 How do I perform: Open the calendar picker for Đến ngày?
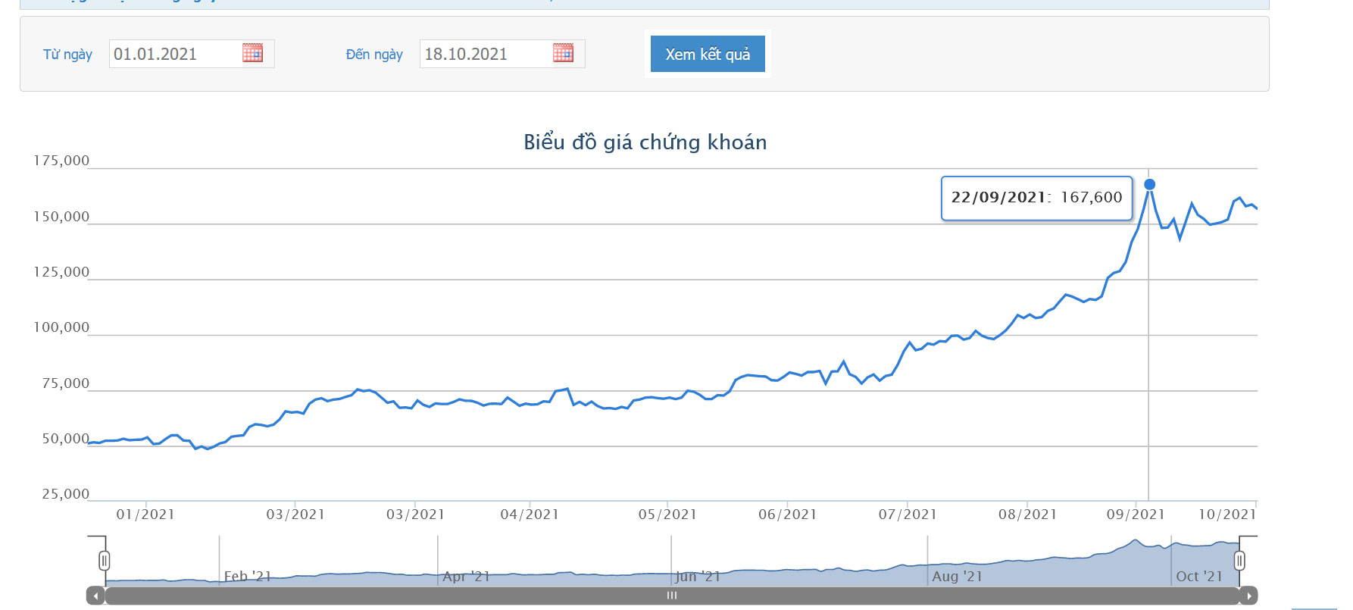pos(563,53)
